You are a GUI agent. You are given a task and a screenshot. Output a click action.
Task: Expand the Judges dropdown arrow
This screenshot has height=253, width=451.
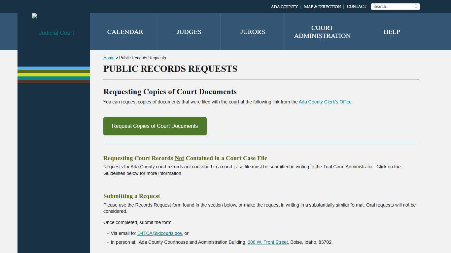click(x=189, y=37)
